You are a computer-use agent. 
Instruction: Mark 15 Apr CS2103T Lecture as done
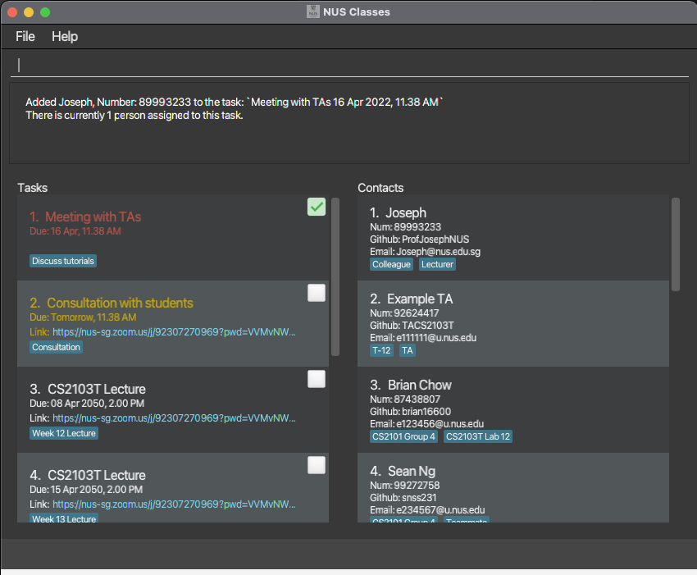click(x=316, y=465)
